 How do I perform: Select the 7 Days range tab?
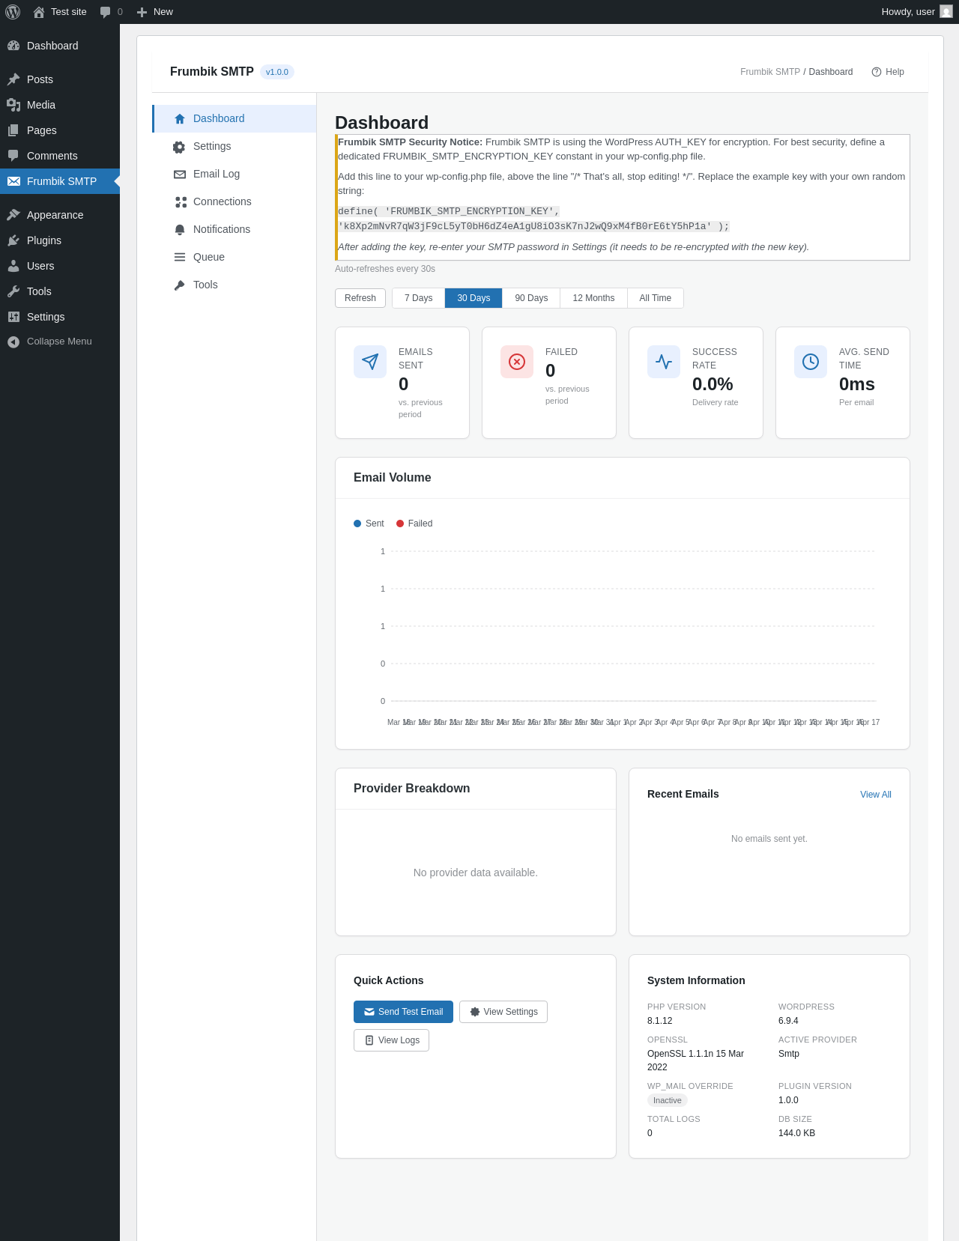(x=419, y=298)
